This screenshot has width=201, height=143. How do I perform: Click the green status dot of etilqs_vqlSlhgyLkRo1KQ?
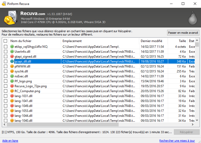point(12,46)
